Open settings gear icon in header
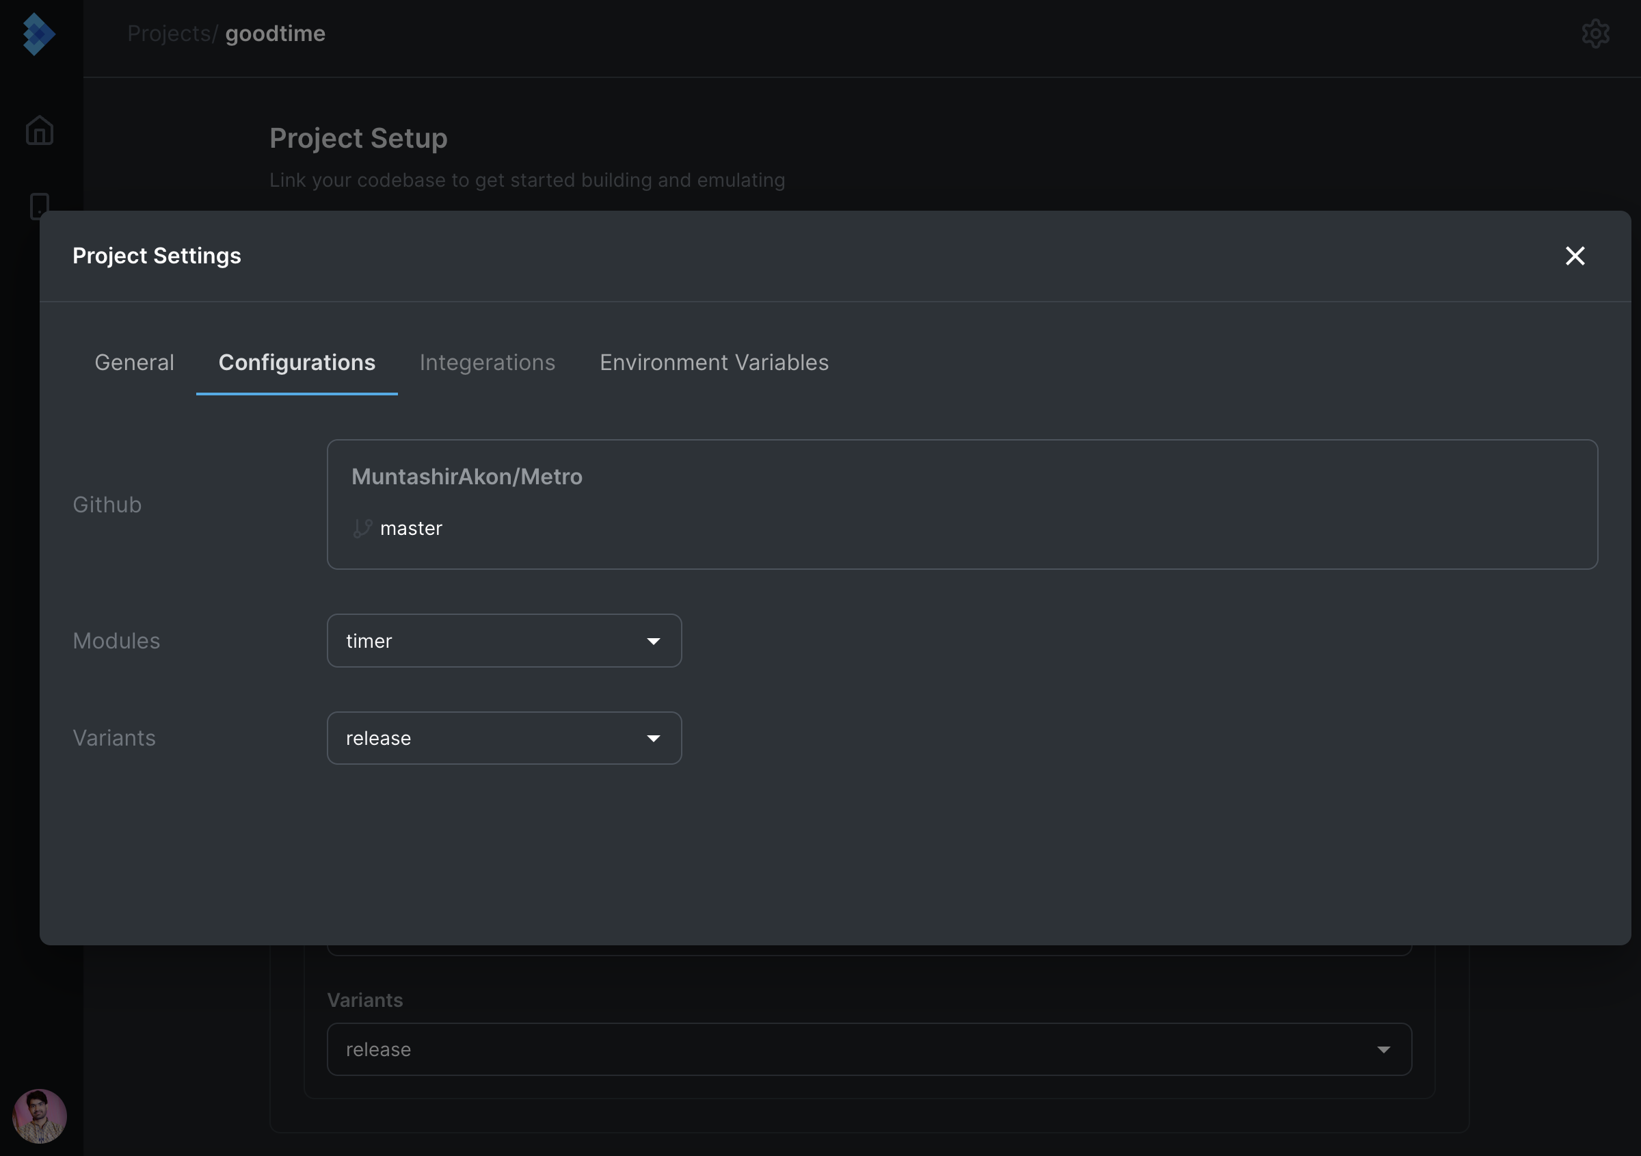This screenshot has height=1156, width=1641. click(1595, 34)
